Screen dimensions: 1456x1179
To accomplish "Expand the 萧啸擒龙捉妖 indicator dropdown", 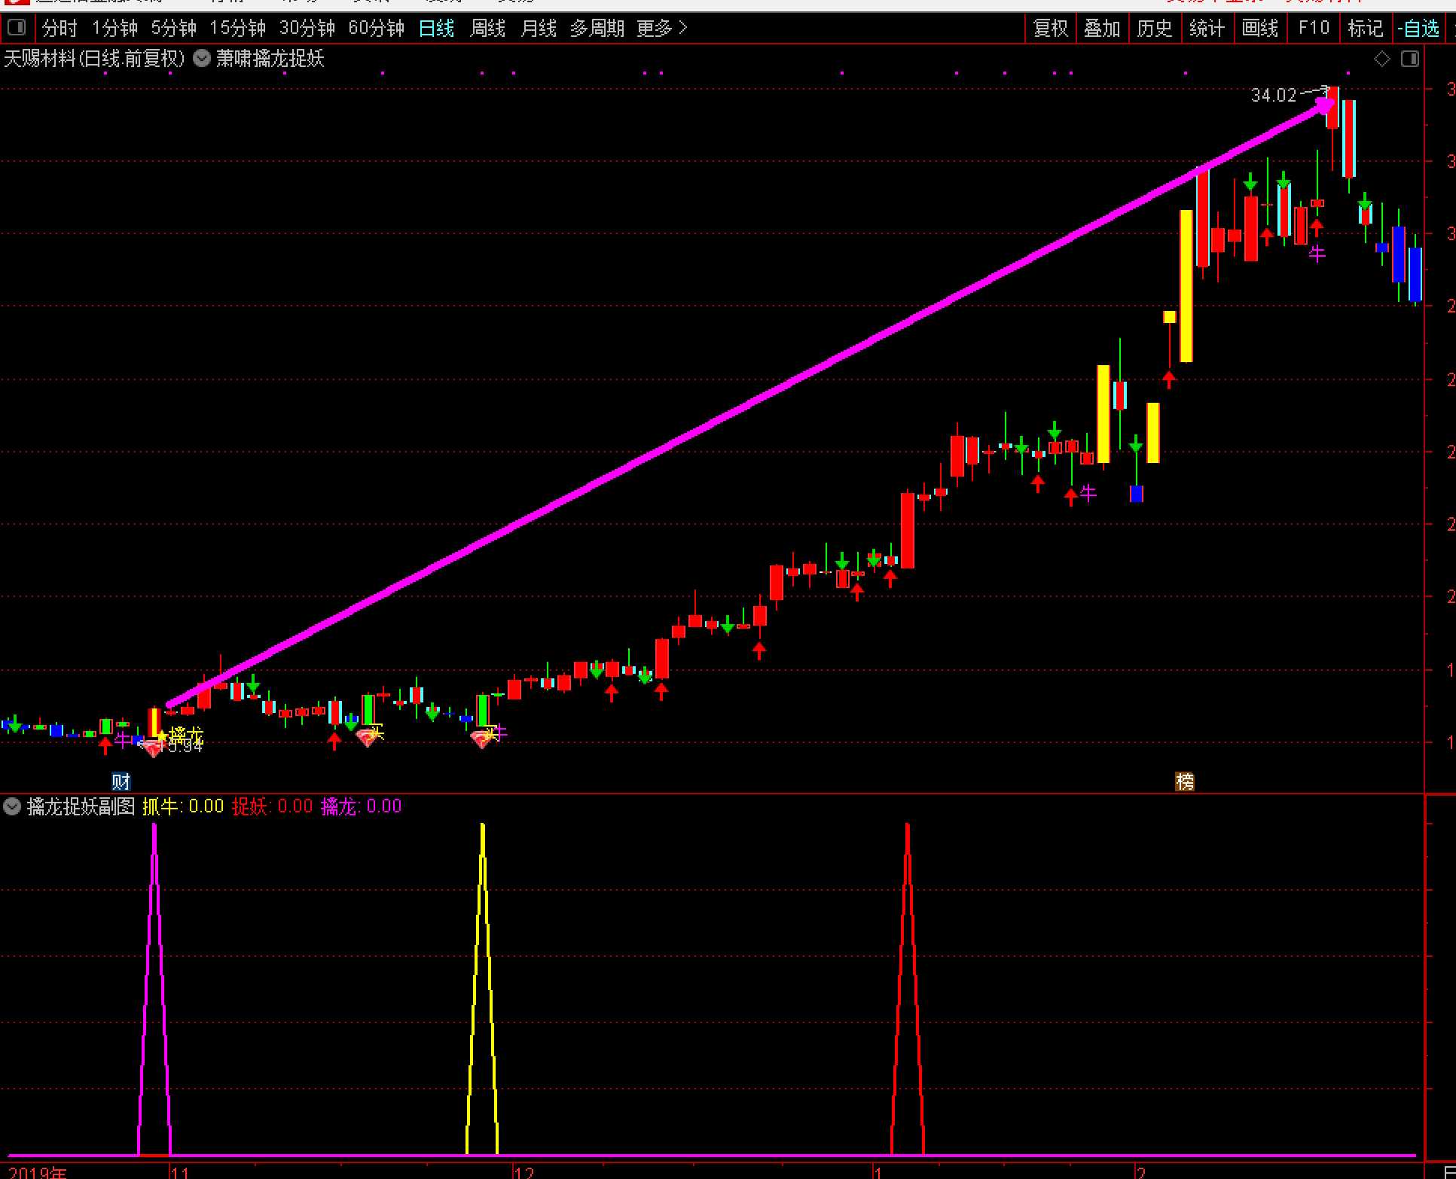I will point(201,59).
